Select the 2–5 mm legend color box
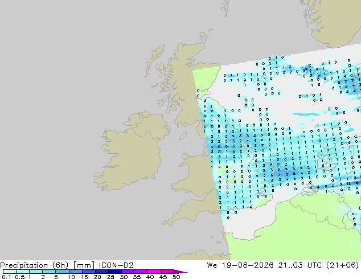The image size is (361, 279). [49, 272]
